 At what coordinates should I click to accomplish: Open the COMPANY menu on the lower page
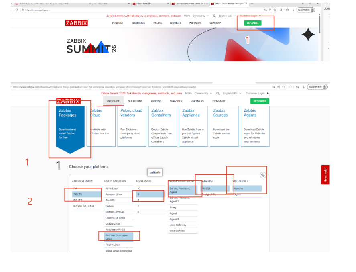(219, 101)
